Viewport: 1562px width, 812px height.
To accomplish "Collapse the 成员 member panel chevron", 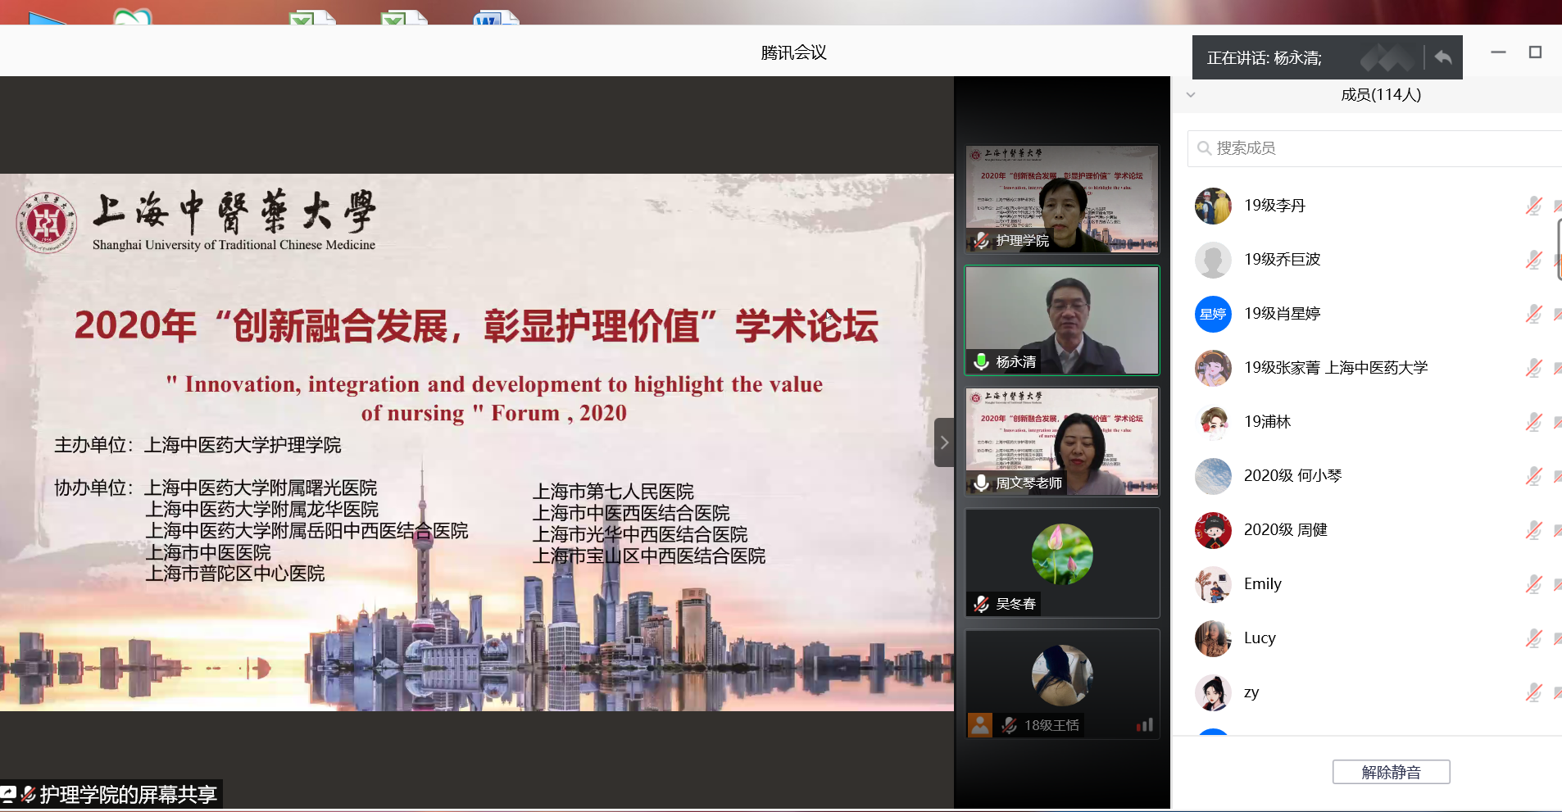I will pyautogui.click(x=1191, y=95).
